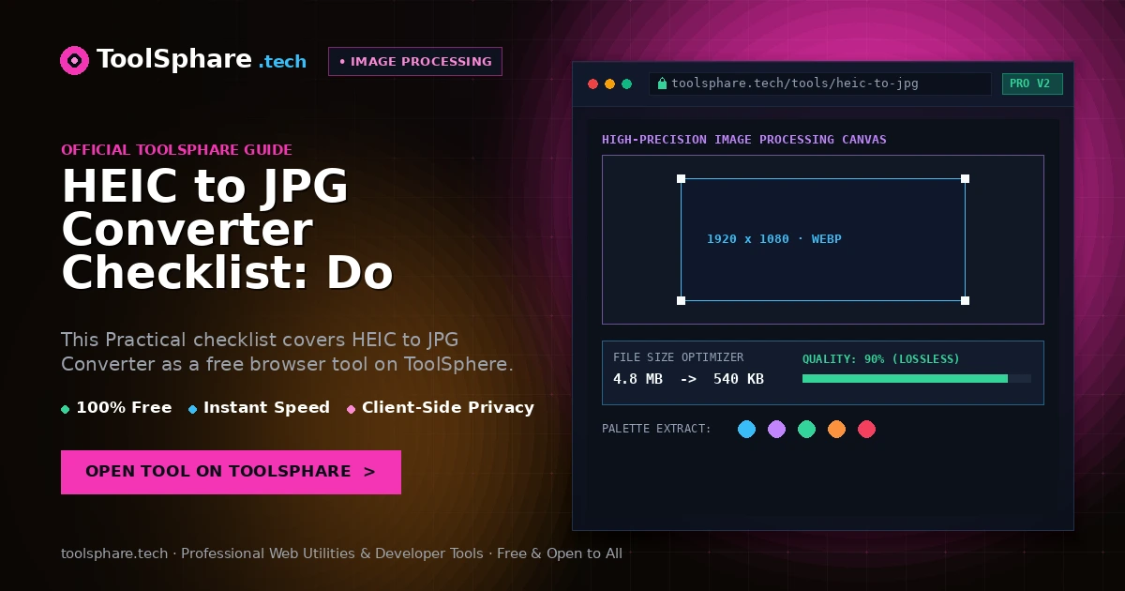
Task: Click the QUALITY: 90% (LOSSLESS) label
Action: click(881, 359)
